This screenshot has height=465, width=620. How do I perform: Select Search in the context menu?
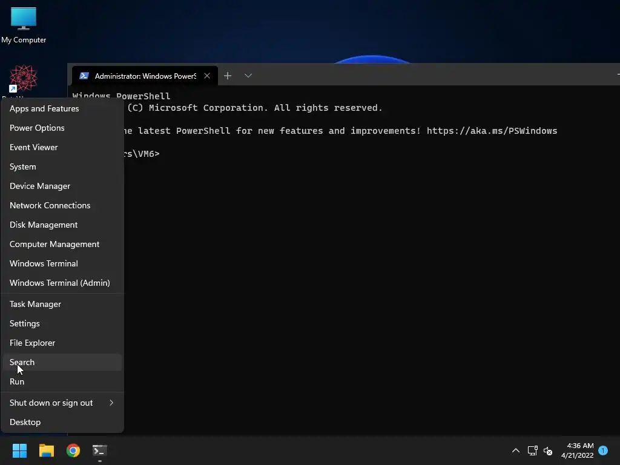coord(62,362)
